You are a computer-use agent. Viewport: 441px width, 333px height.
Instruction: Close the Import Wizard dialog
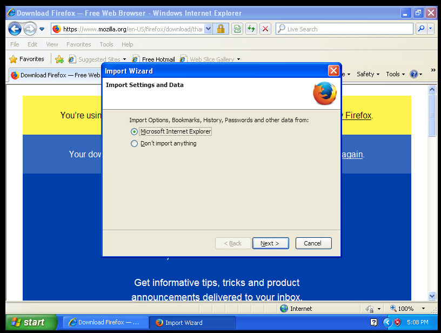pos(333,71)
